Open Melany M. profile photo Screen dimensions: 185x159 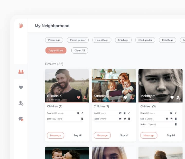(160, 86)
